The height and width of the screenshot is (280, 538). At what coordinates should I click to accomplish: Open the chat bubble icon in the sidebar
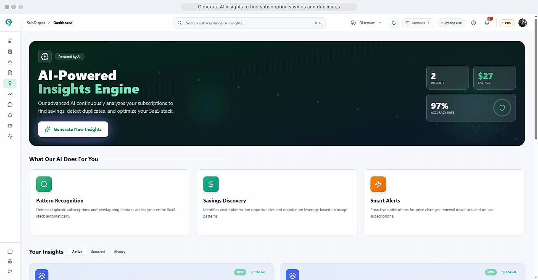[x=10, y=104]
